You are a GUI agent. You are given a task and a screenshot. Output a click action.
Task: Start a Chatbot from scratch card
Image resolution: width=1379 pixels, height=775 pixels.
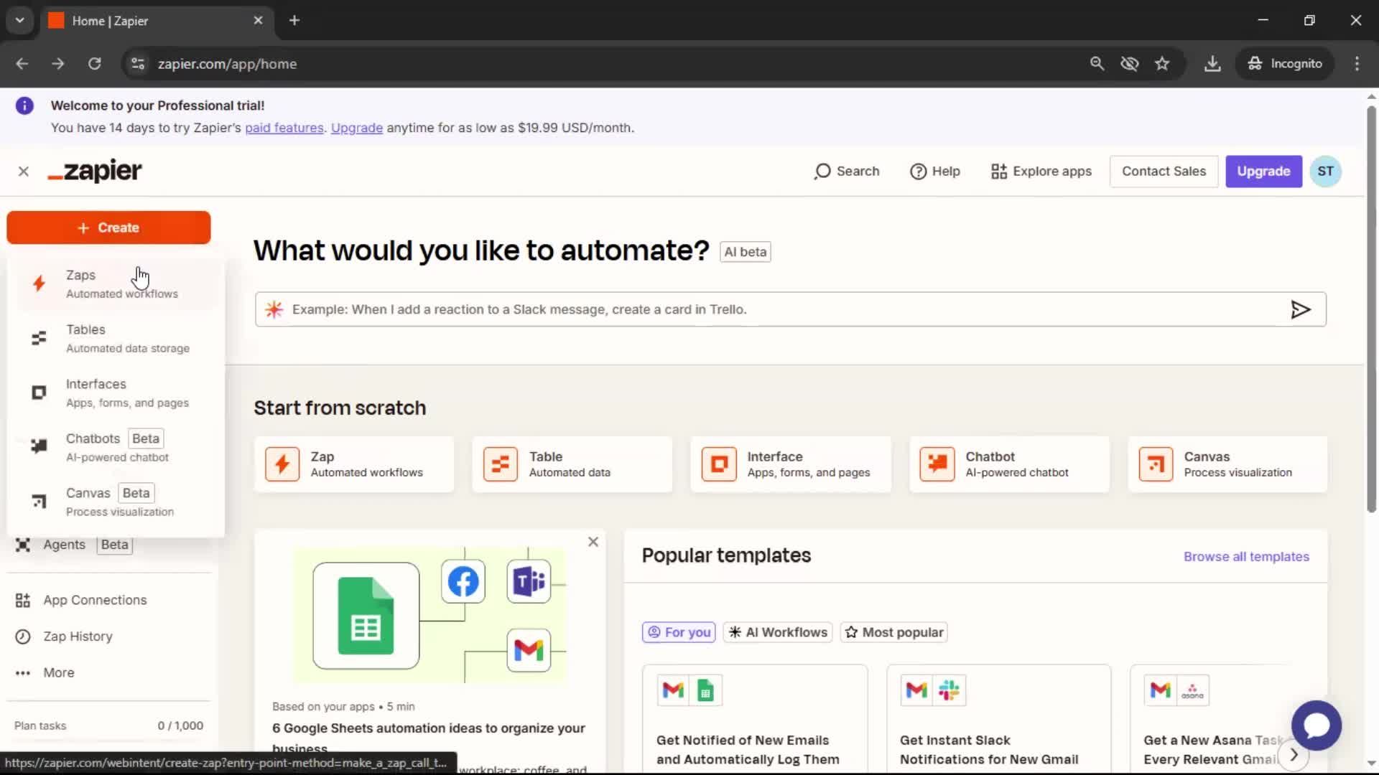[x=1009, y=464]
